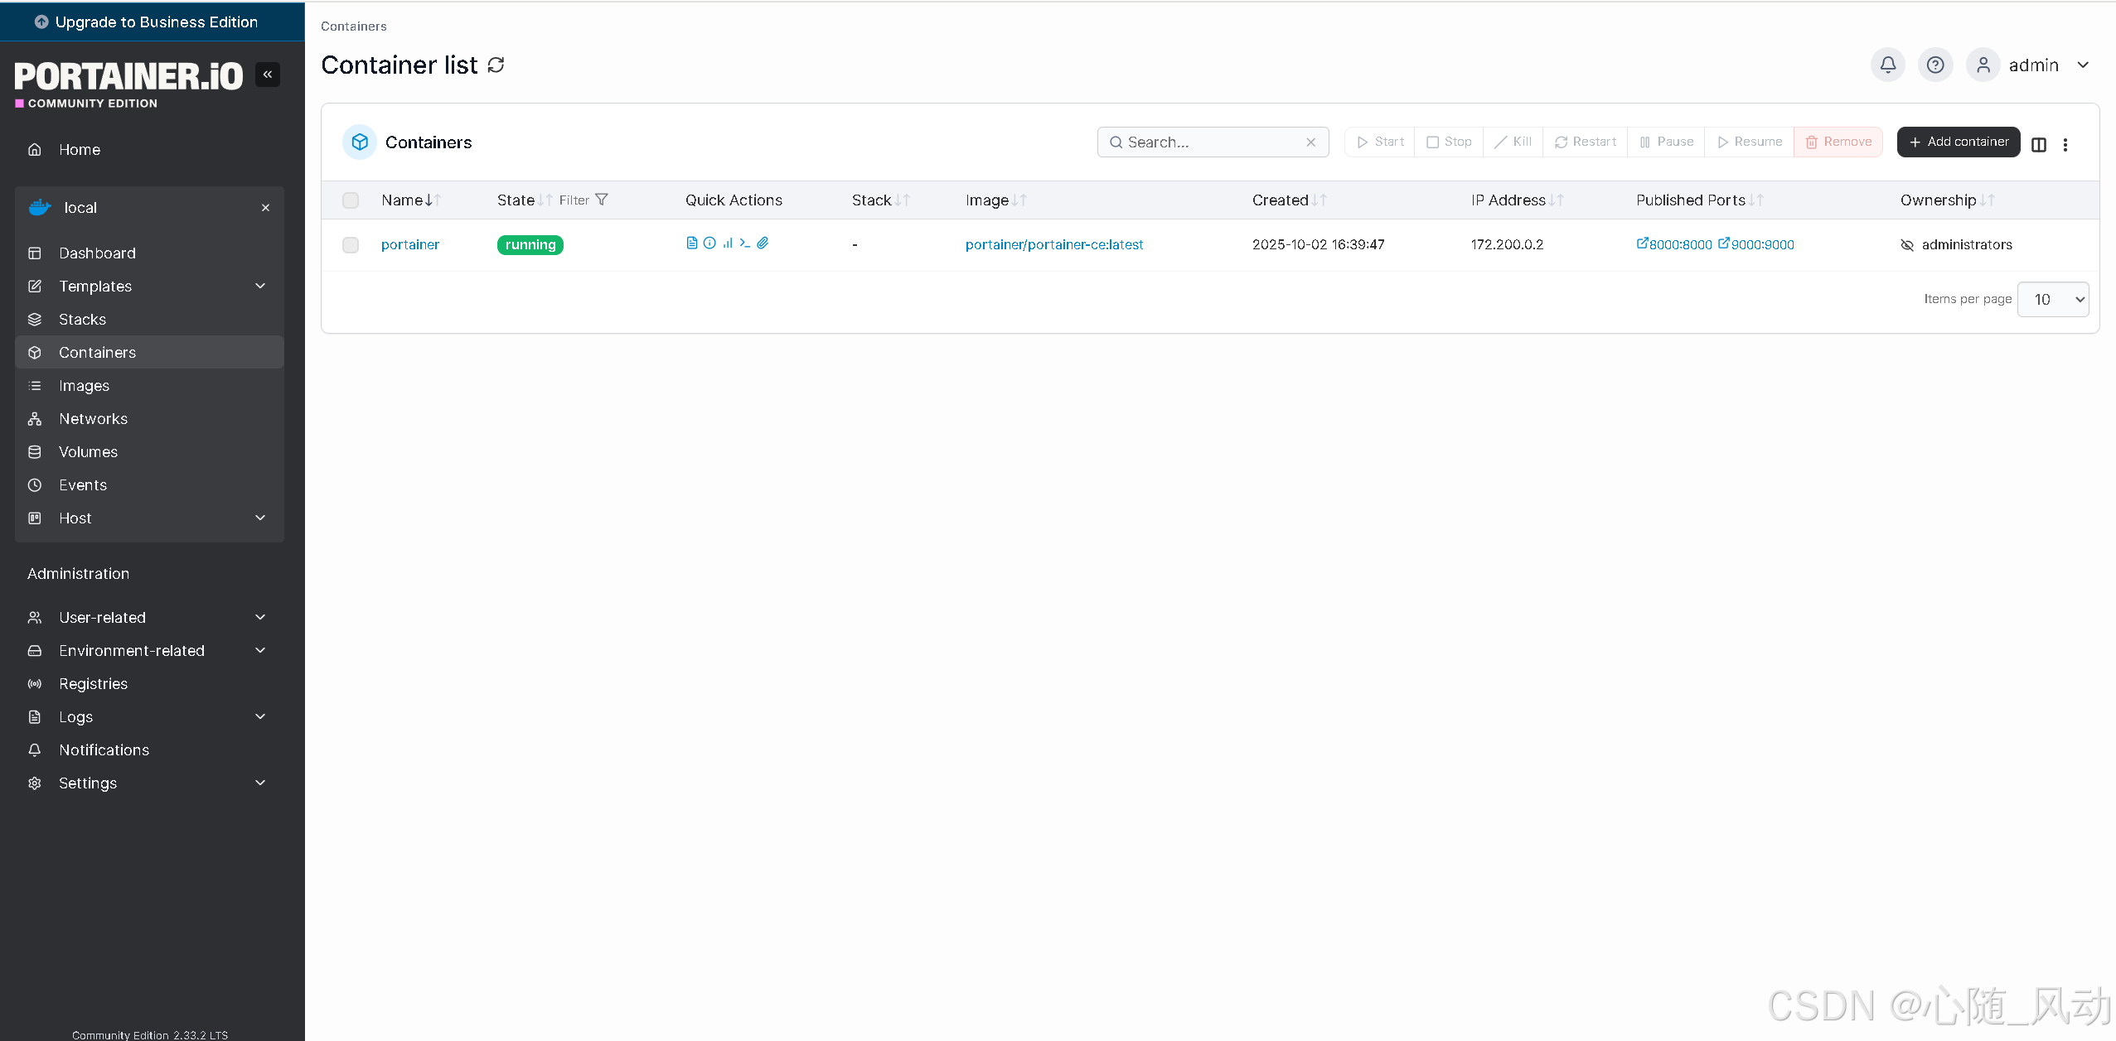Go to Images in the sidebar

coord(84,385)
